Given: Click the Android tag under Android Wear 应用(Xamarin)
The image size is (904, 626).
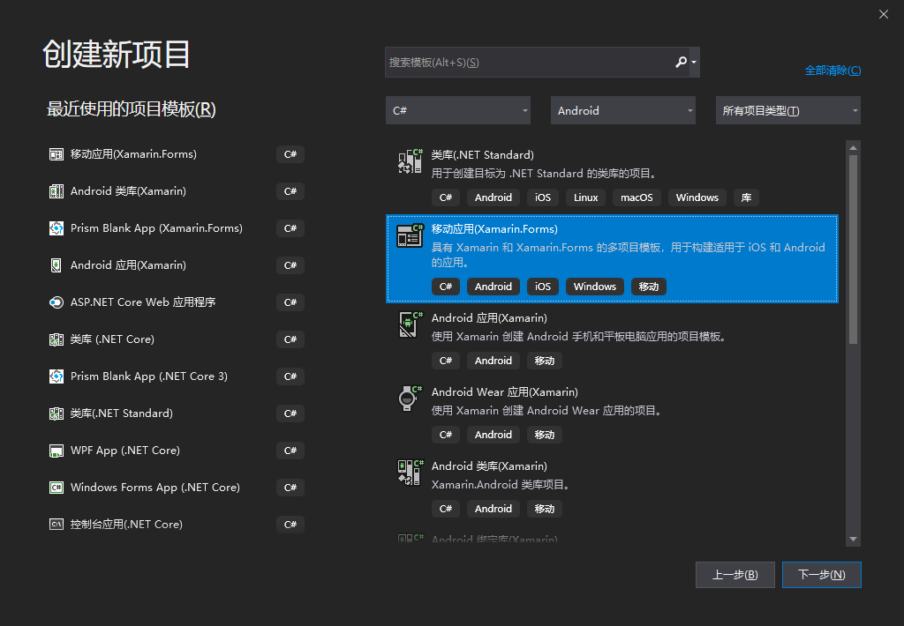Looking at the screenshot, I should tap(493, 435).
